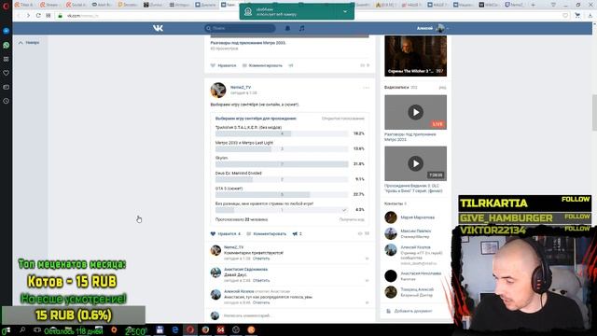Image resolution: width=597 pixels, height=336 pixels.
Task: Open the NemeZ_TV post author name
Action: click(241, 87)
